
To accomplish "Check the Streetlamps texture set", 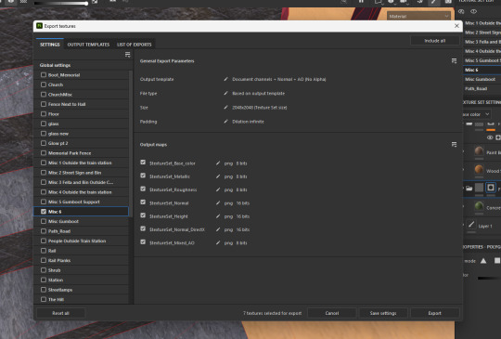I will pyautogui.click(x=44, y=290).
